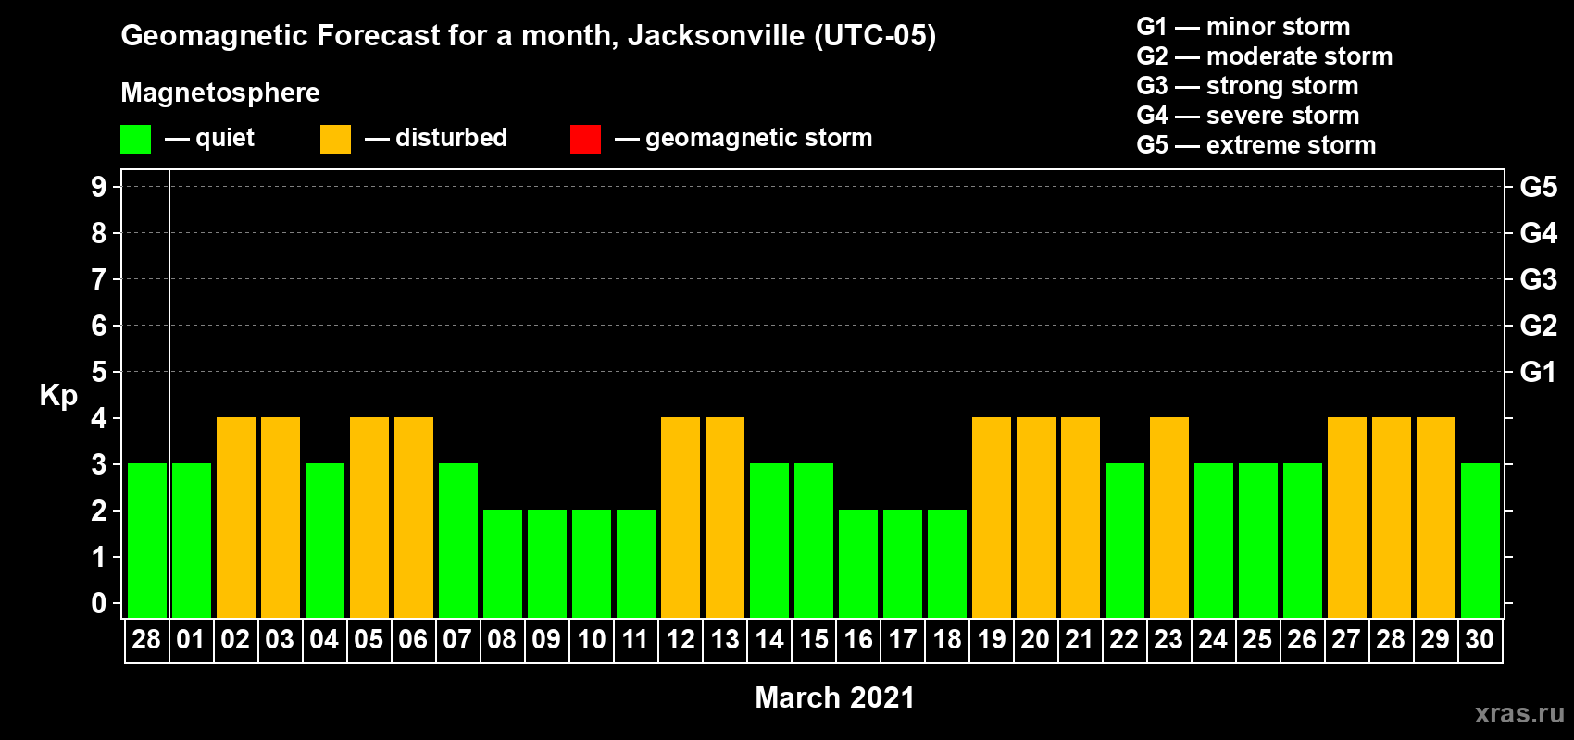Select the green bar for March 25

(1258, 540)
